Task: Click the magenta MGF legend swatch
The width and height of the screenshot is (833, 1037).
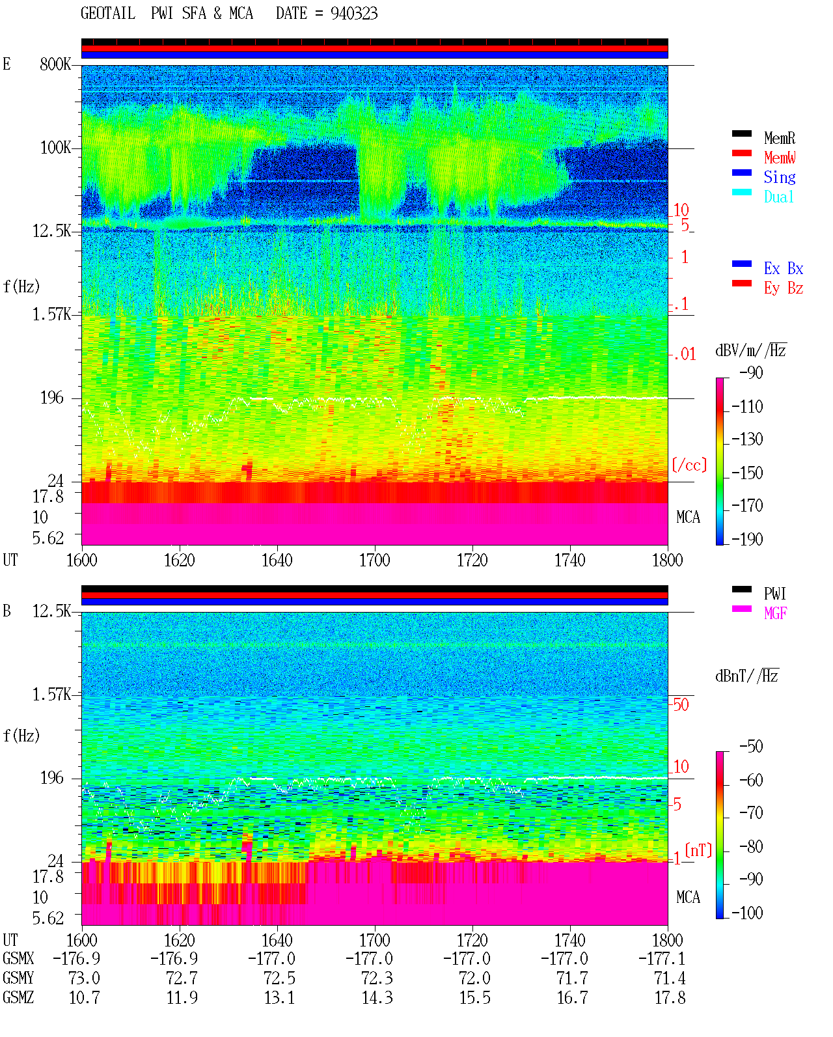Action: pos(741,609)
